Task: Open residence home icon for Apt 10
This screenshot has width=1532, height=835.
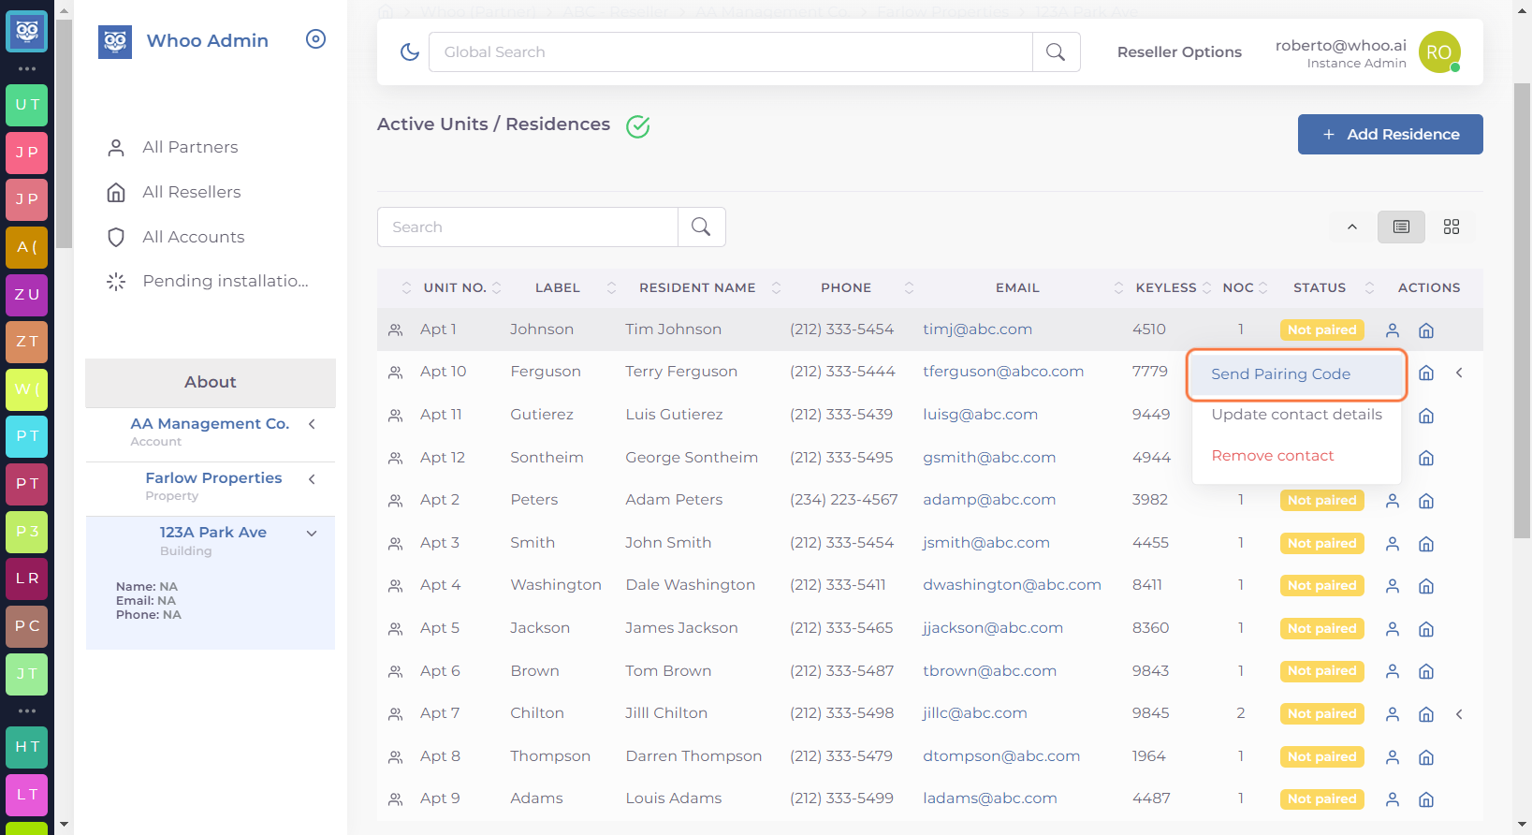Action: tap(1426, 373)
